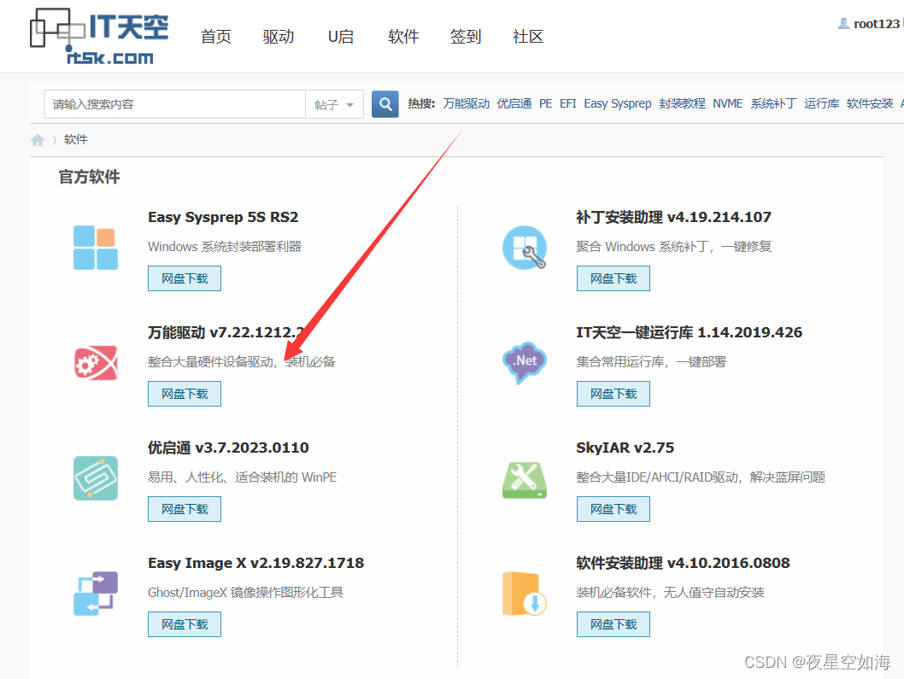Image resolution: width=904 pixels, height=679 pixels.
Task: Click the PE hot search link
Action: (x=545, y=103)
